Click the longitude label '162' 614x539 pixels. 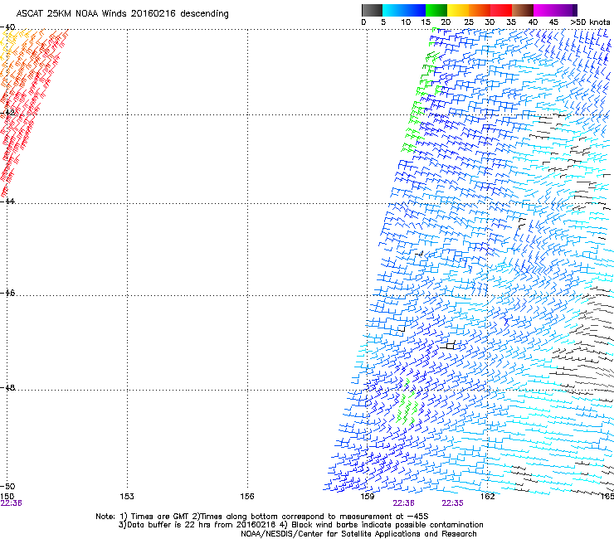(x=488, y=497)
